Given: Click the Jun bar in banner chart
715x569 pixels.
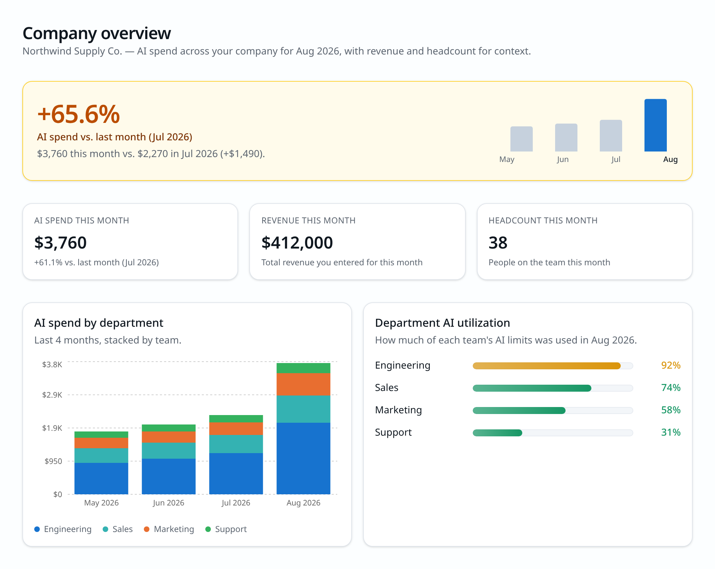Looking at the screenshot, I should [x=566, y=138].
